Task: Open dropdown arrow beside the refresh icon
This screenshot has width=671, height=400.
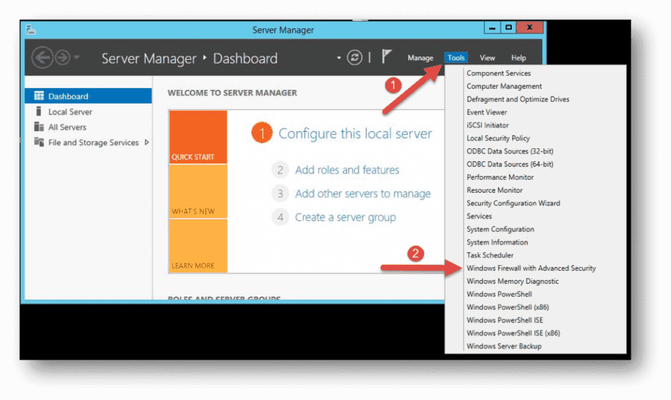Action: [339, 58]
